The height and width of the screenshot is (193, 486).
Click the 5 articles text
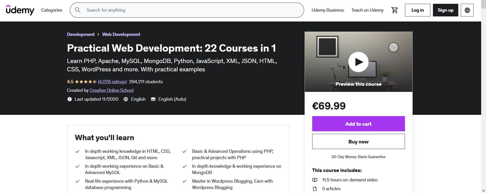(x=331, y=189)
